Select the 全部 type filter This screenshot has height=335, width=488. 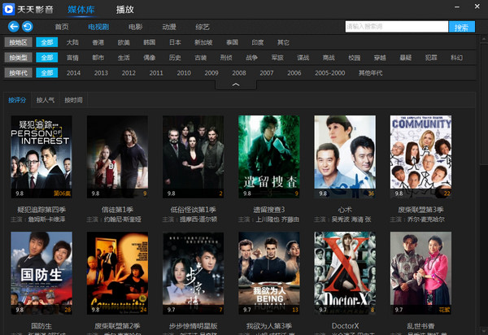pos(47,58)
